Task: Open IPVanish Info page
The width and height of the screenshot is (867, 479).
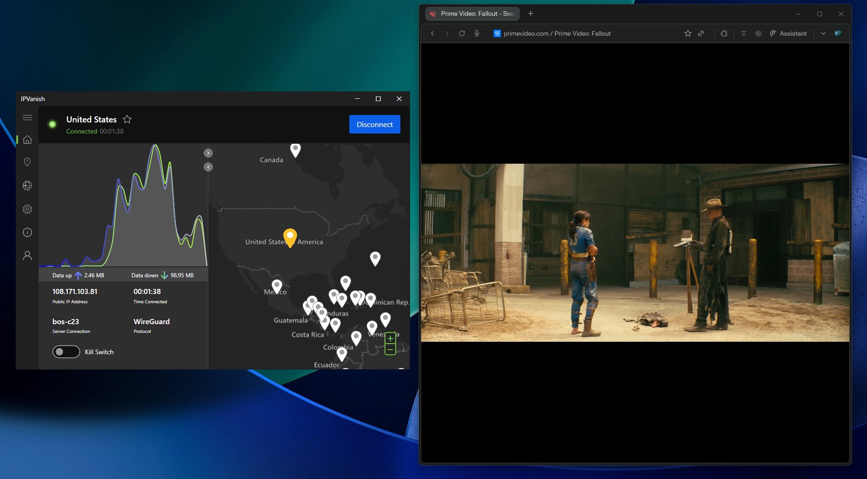Action: [27, 232]
